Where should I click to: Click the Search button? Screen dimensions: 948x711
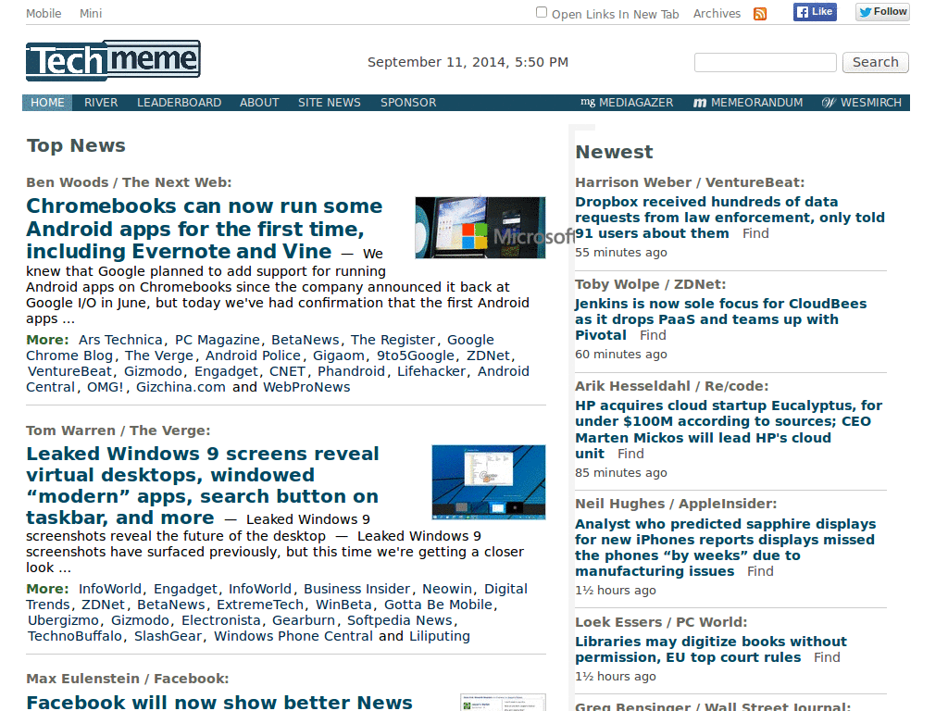[876, 62]
